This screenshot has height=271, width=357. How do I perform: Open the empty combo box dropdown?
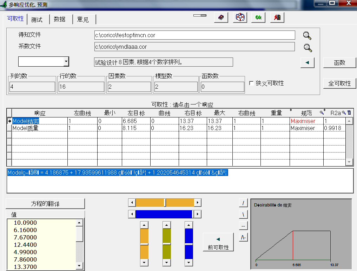tap(66, 62)
